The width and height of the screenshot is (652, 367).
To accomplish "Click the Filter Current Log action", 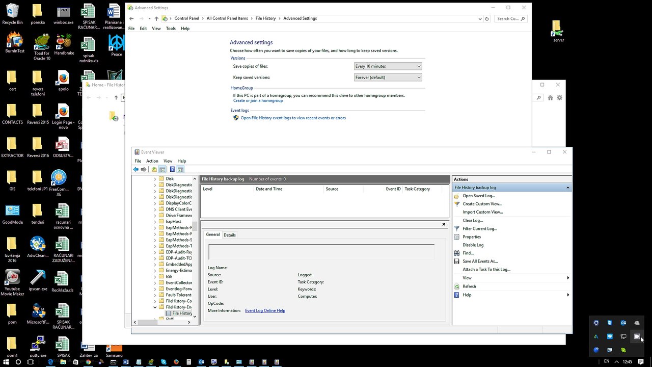I will coord(479,228).
